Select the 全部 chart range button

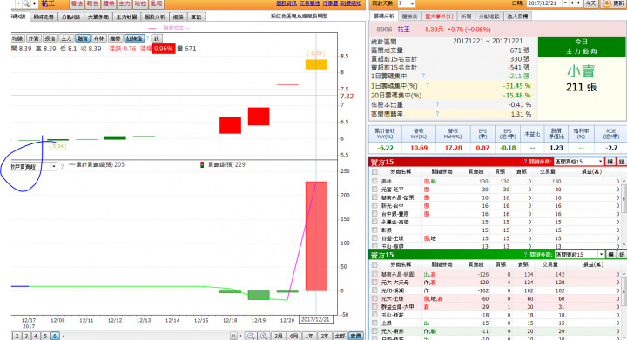[x=340, y=336]
